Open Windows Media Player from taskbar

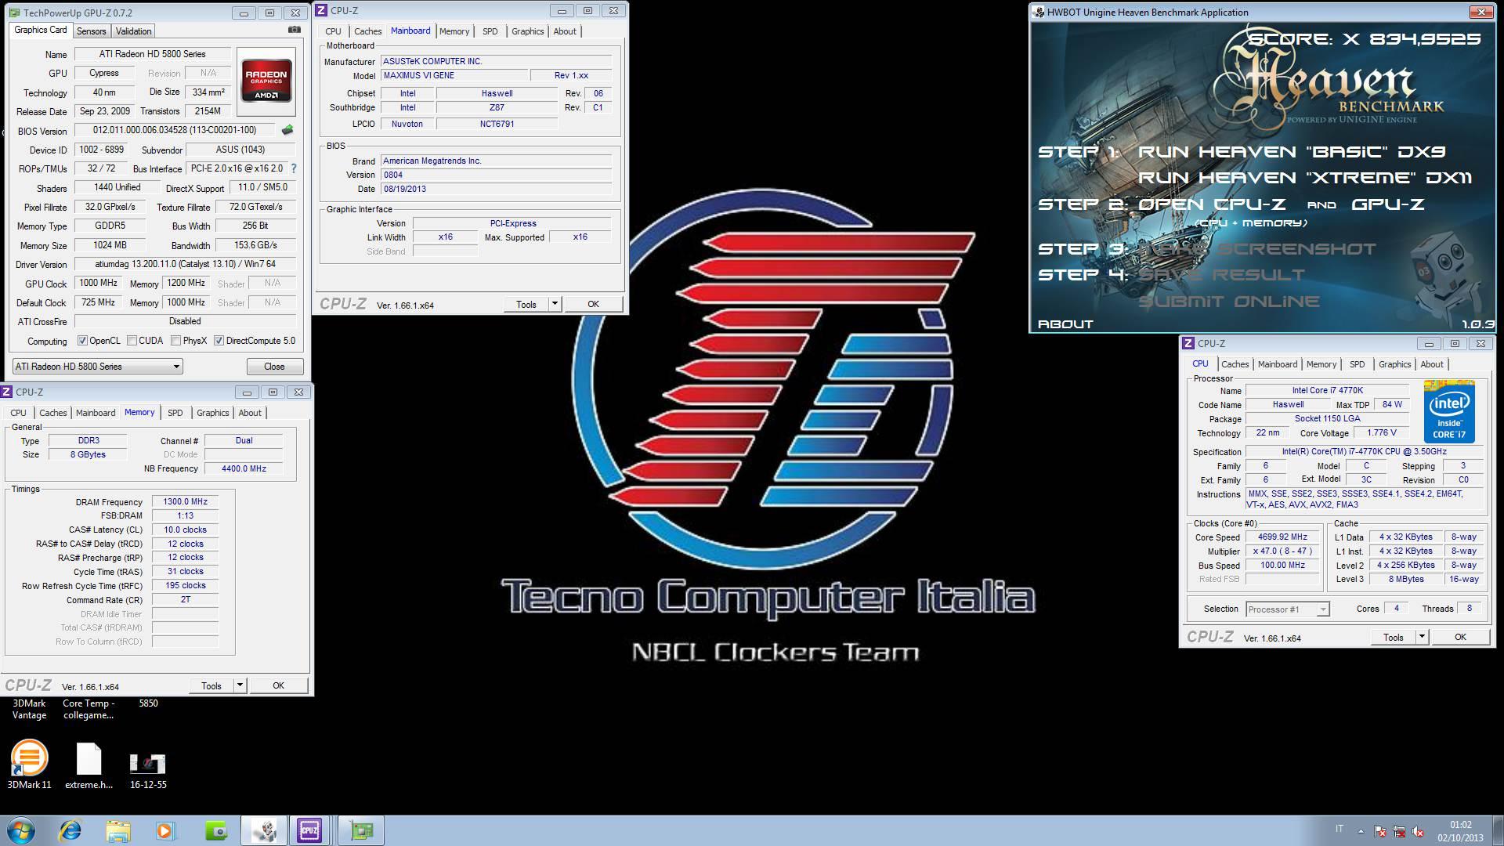click(x=165, y=830)
